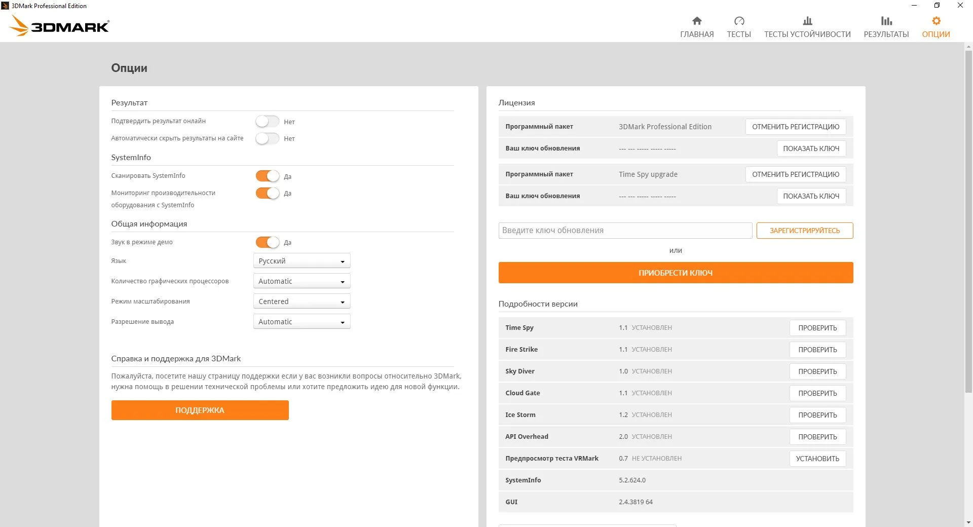Viewport: 973px width, 527px height.
Task: Click ПРОВЕРИТЬ for API Overhead
Action: click(817, 437)
